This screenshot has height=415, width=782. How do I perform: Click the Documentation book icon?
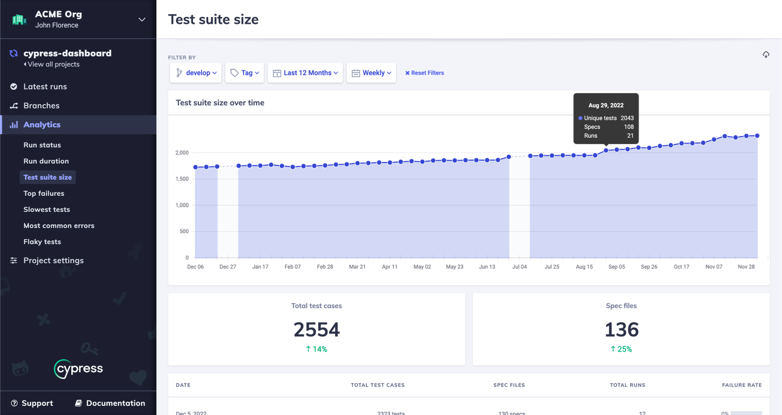pyautogui.click(x=78, y=404)
